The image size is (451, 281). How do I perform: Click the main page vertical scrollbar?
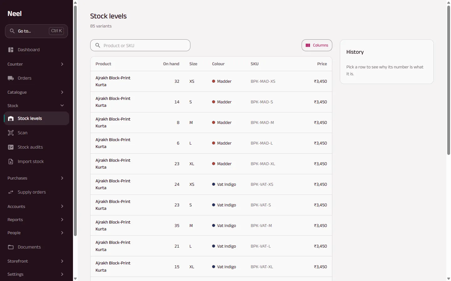point(448,80)
